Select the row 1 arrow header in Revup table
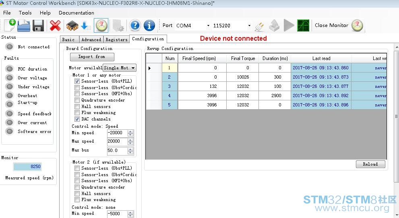 (x=154, y=68)
